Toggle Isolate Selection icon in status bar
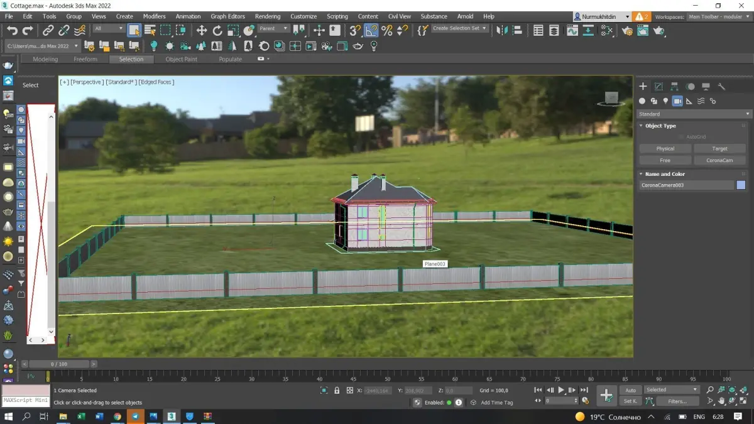This screenshot has width=754, height=424. [x=324, y=390]
